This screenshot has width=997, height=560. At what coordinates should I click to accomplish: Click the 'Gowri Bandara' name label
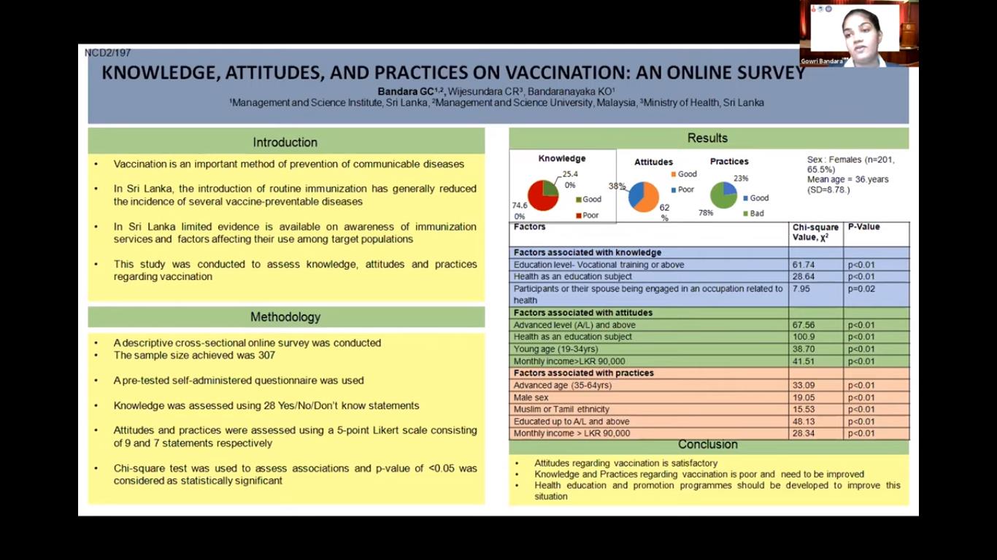coord(822,61)
